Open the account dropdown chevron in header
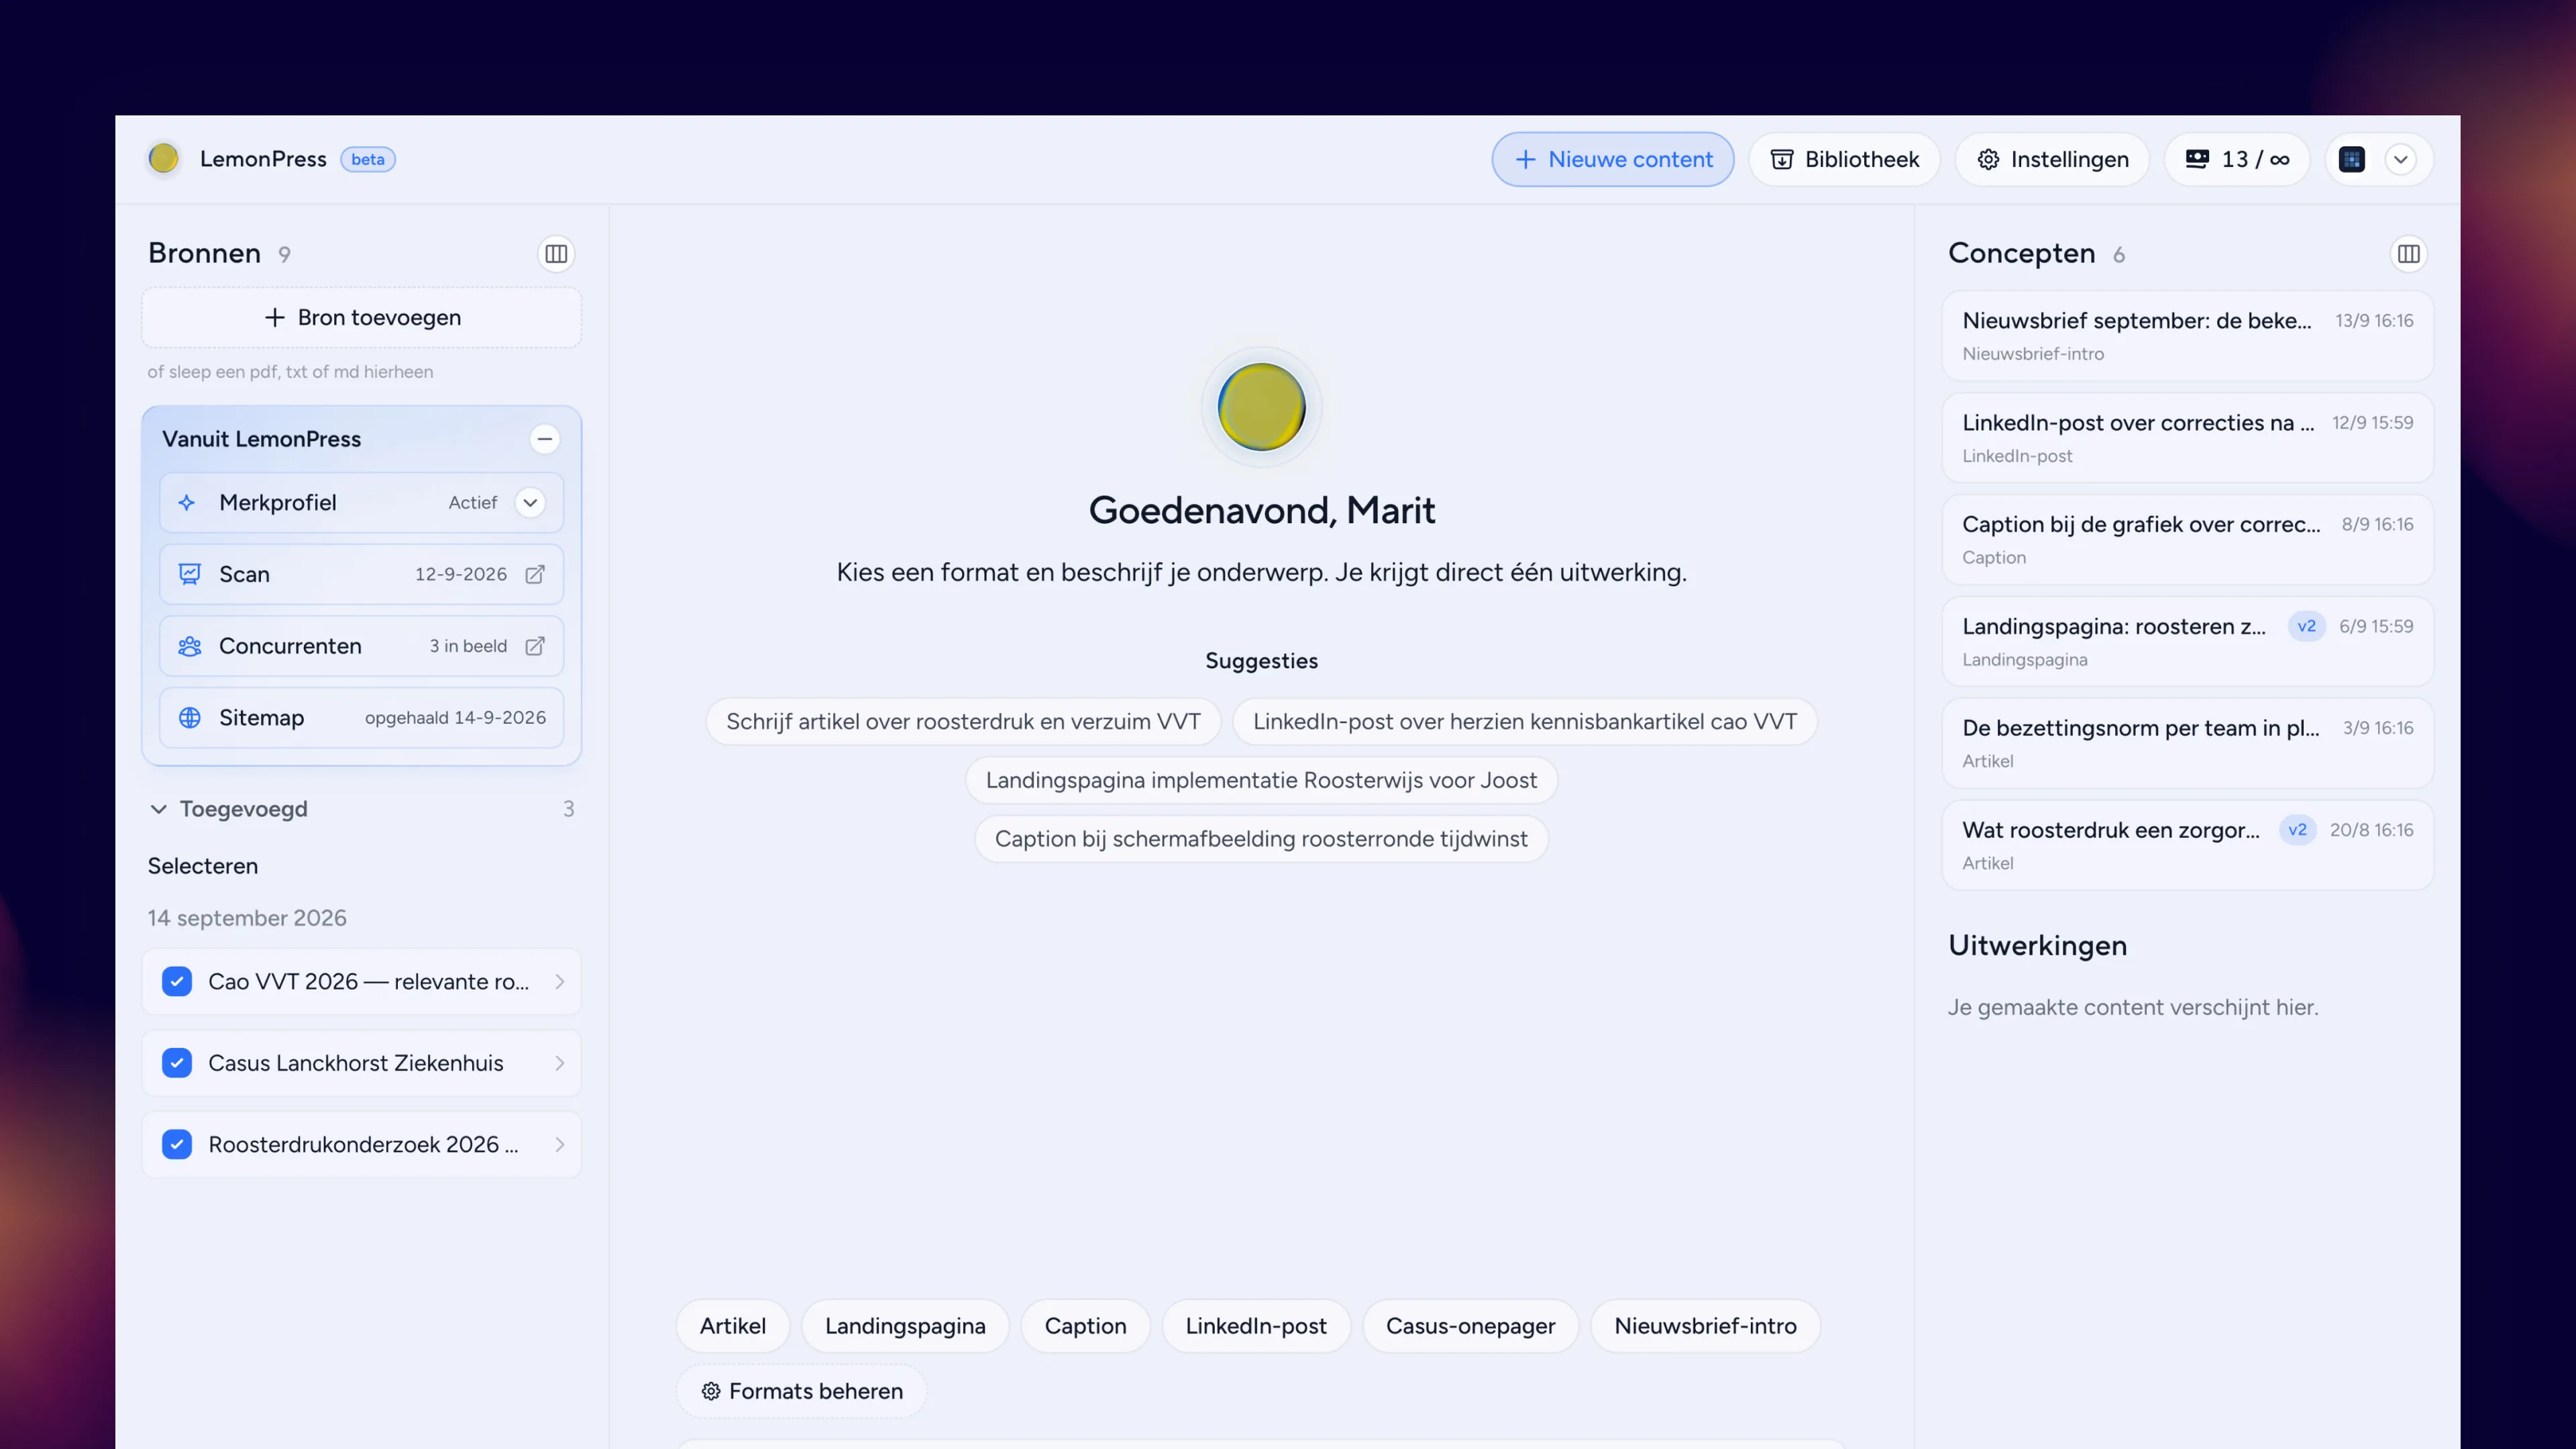Viewport: 2576px width, 1449px height. tap(2400, 159)
